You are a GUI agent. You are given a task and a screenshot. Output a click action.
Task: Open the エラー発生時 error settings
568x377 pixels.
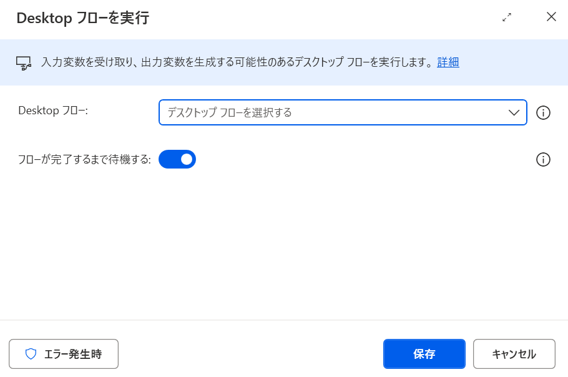click(63, 354)
